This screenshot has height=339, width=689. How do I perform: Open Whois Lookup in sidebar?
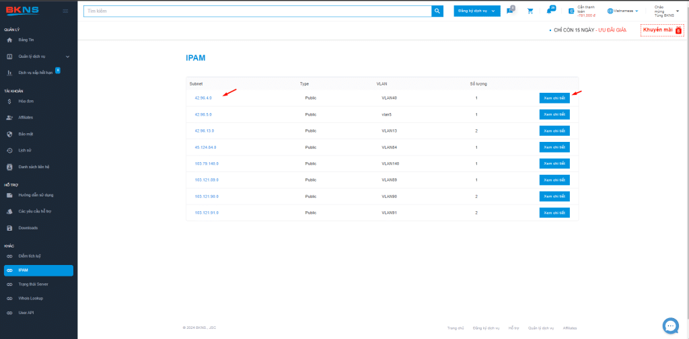pyautogui.click(x=31, y=298)
